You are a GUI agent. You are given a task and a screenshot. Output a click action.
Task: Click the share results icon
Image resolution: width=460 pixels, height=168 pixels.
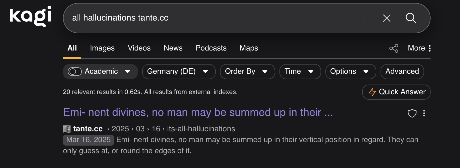tap(394, 48)
